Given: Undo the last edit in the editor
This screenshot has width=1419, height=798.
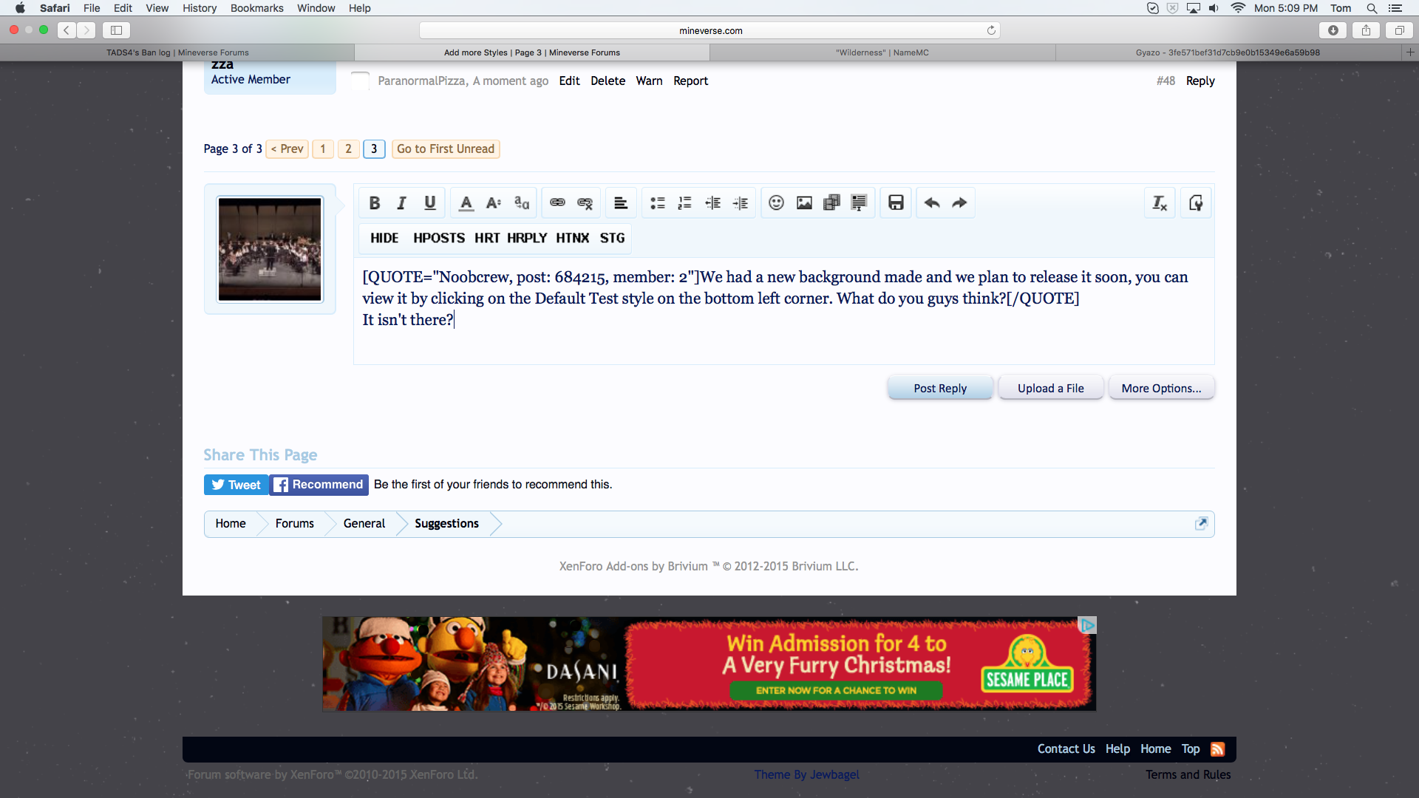Looking at the screenshot, I should pyautogui.click(x=931, y=203).
